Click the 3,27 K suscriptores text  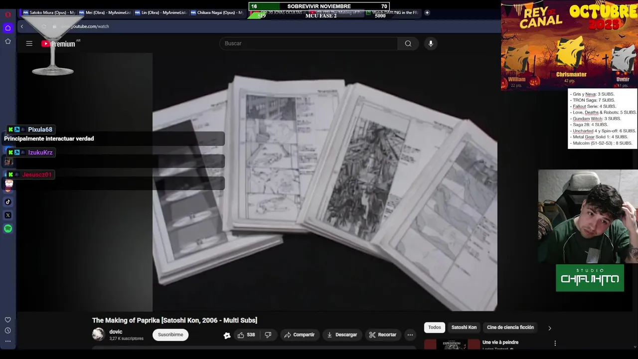pyautogui.click(x=126, y=339)
